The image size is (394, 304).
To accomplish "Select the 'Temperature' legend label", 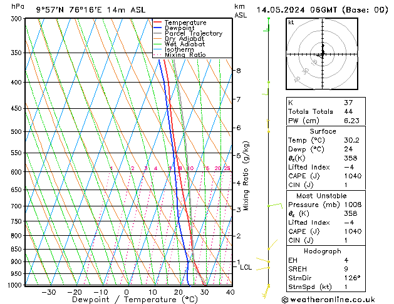I will [x=185, y=23].
